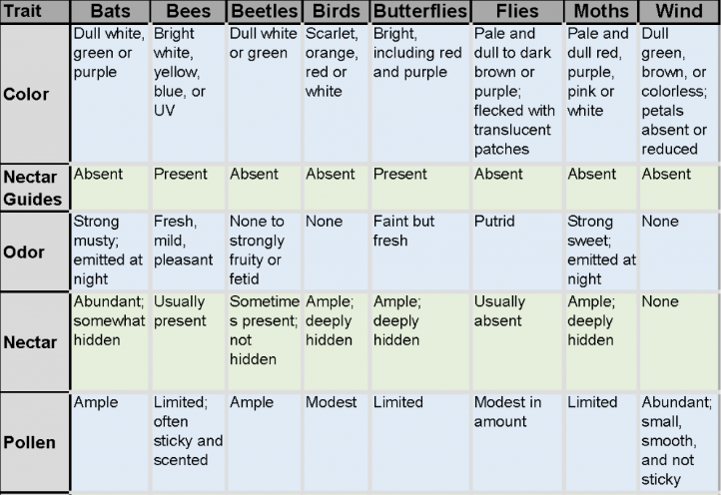Click the 'Usually absent' nectar cell
Screen dimensions: 721x495
(x=517, y=340)
